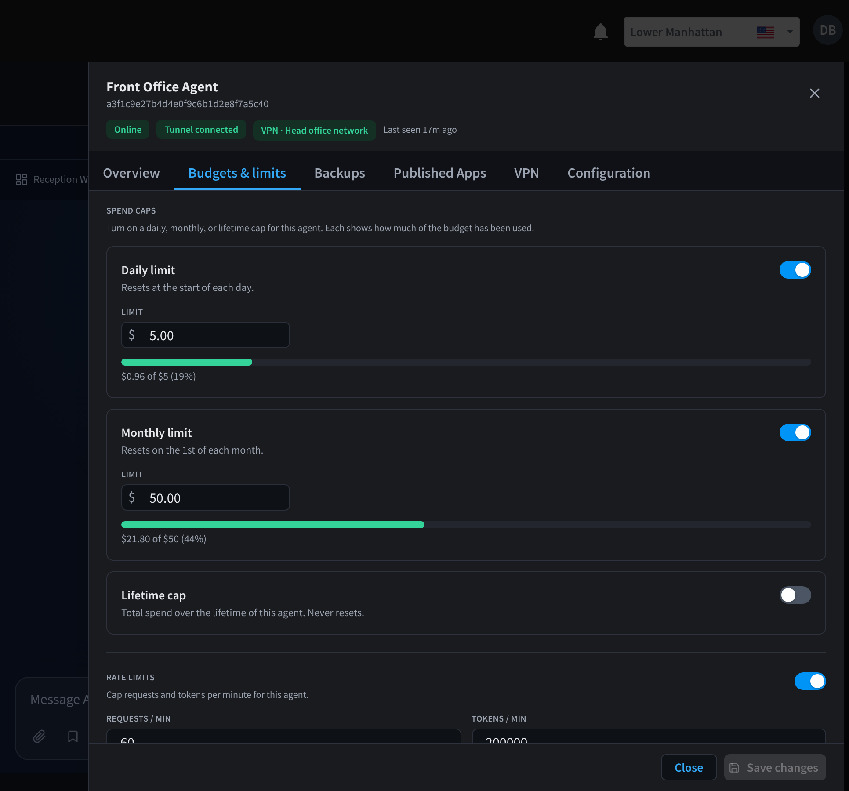Close the Front Office Agent dialog with X
This screenshot has width=849, height=791.
814,93
